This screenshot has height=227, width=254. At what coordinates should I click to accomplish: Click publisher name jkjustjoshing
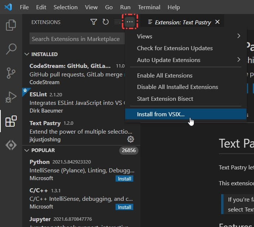pos(45,140)
